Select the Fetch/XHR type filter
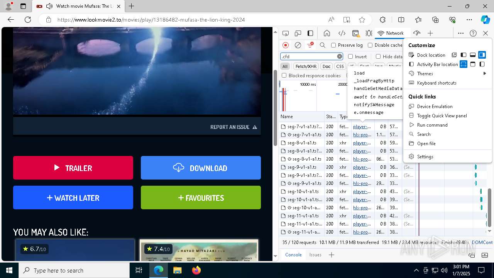 pyautogui.click(x=306, y=66)
